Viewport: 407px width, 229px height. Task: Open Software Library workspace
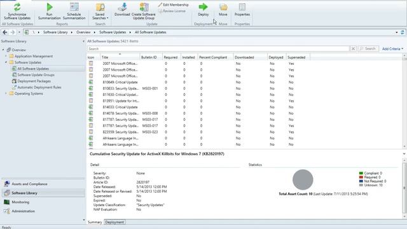(43, 193)
